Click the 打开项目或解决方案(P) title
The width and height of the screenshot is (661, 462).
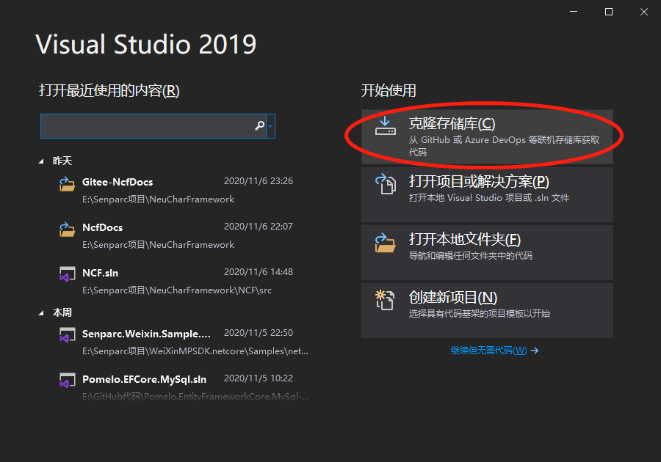coord(479,181)
